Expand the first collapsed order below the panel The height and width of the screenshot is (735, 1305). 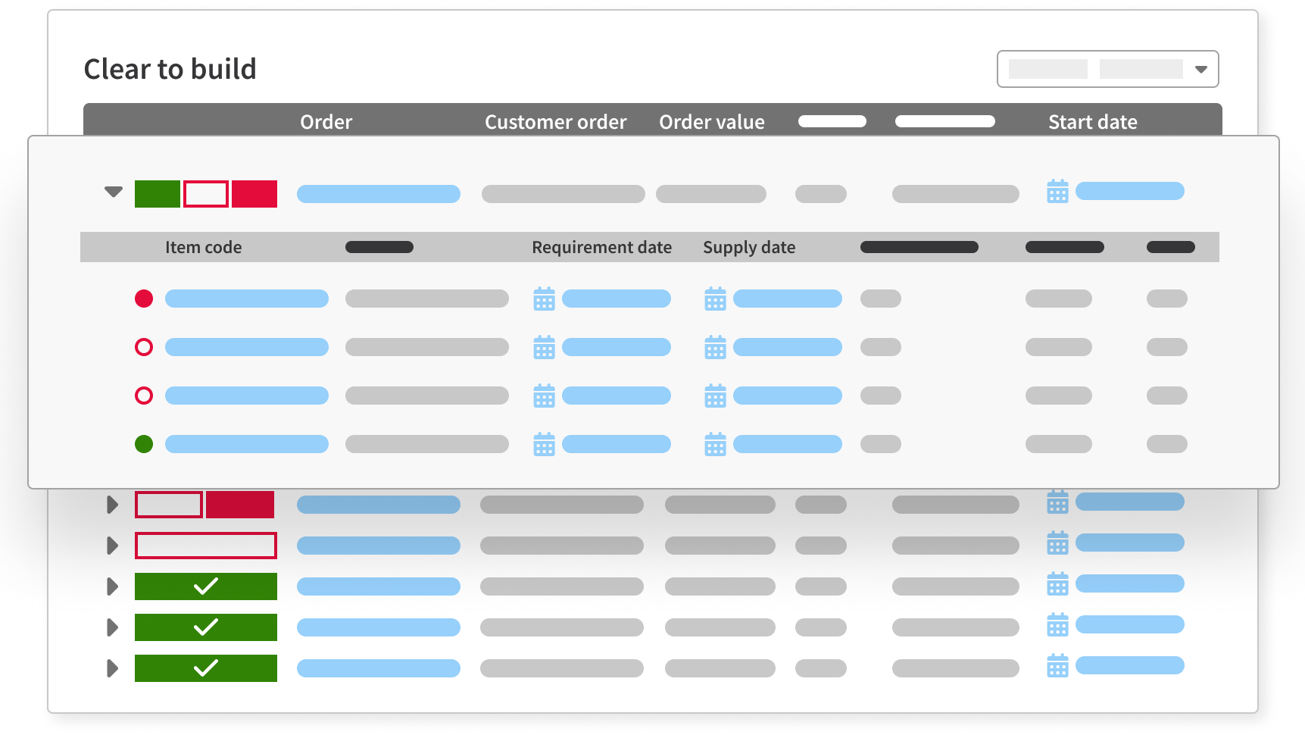tap(113, 505)
